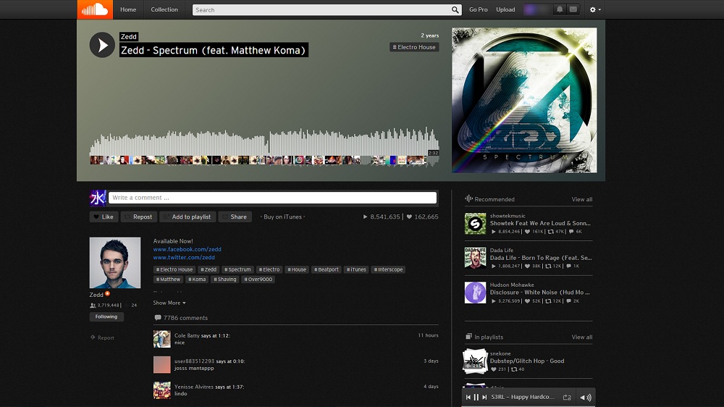Click the In playlists icon
The height and width of the screenshot is (407, 724).
point(468,337)
